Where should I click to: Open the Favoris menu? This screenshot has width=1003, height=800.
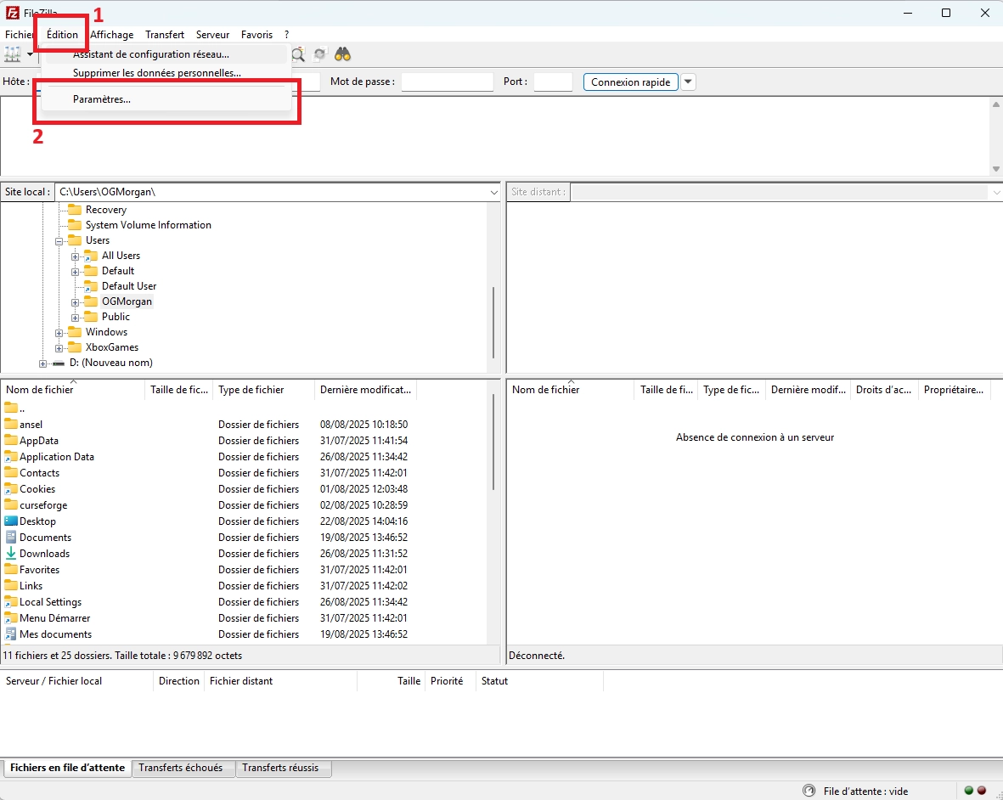click(x=256, y=35)
